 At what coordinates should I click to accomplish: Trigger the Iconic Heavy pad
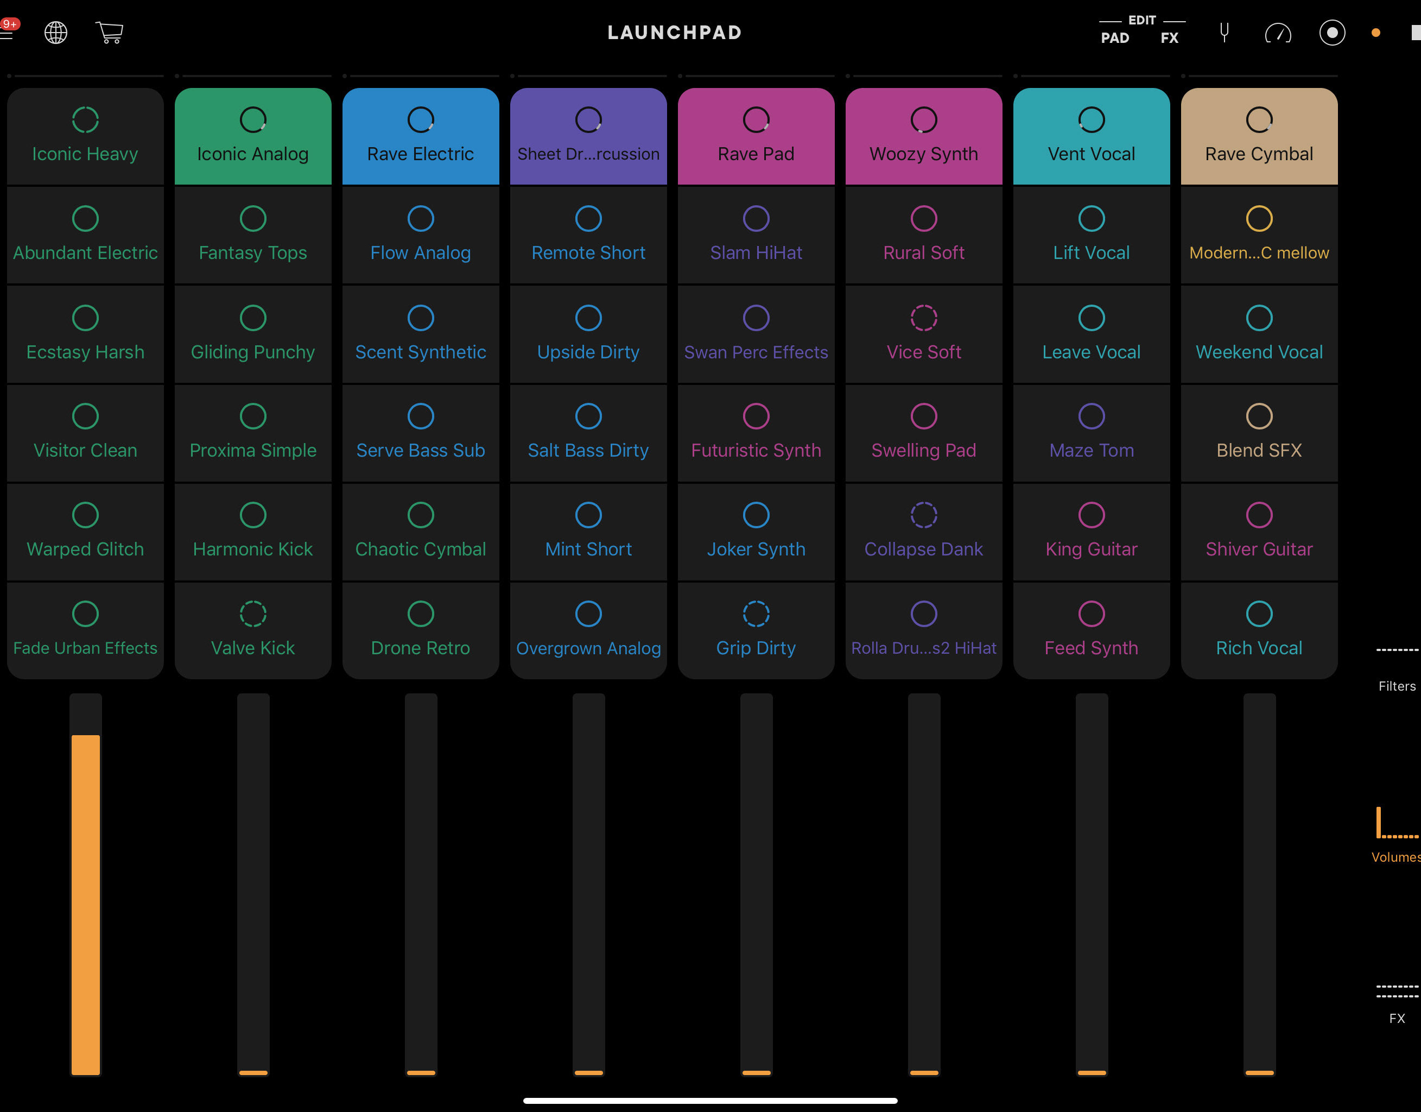pos(85,136)
